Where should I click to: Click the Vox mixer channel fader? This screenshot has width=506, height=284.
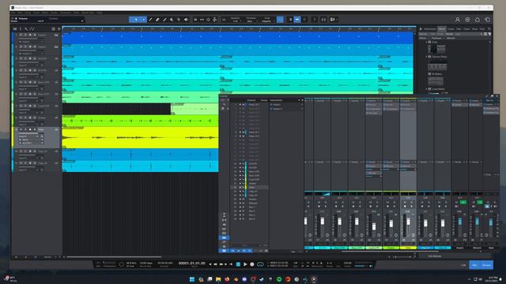pos(408,221)
